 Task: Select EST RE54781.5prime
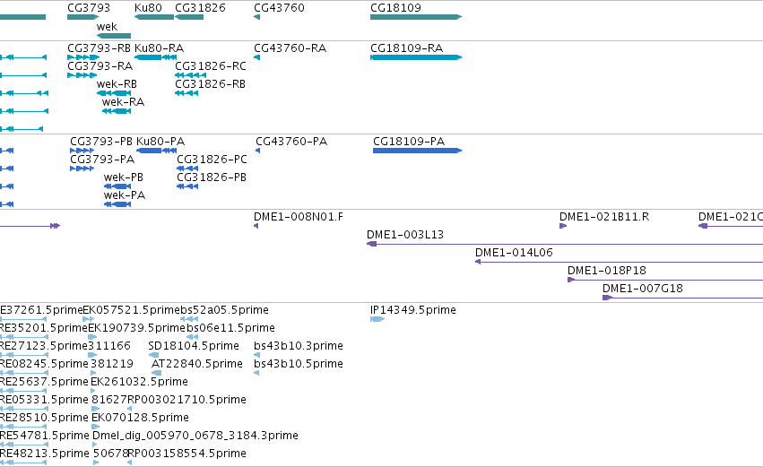coord(45,437)
